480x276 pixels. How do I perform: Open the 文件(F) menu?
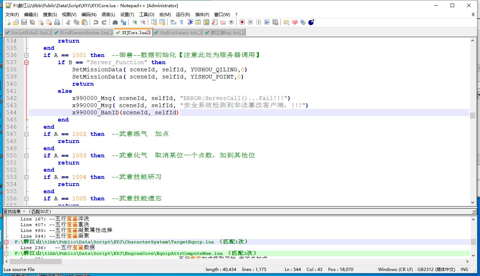(12, 15)
